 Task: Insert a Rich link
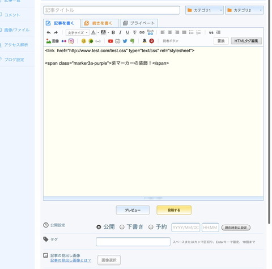(x=150, y=32)
